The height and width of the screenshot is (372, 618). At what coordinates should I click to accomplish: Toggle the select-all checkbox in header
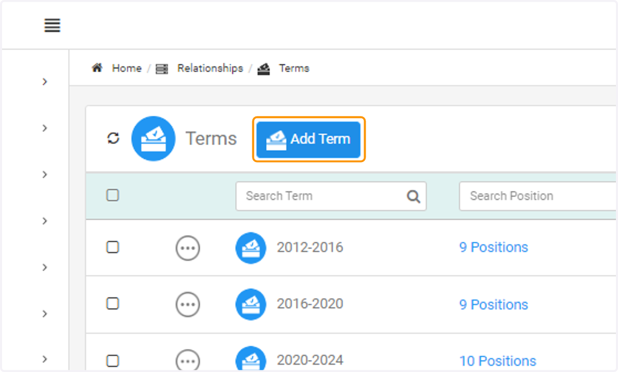tap(113, 195)
